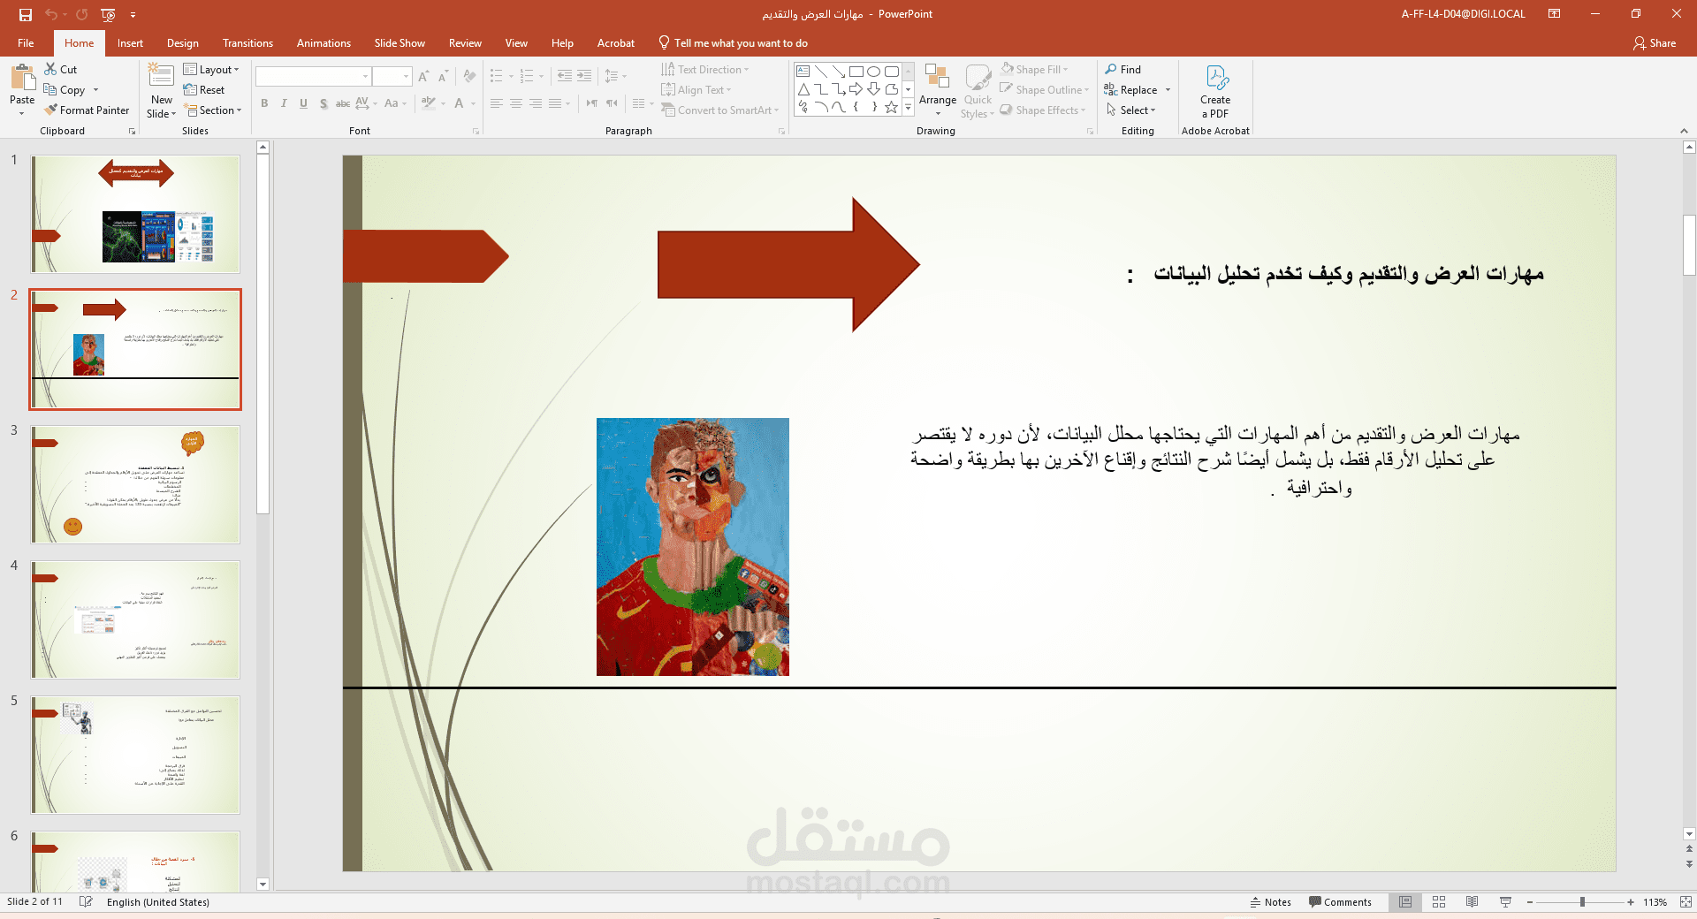The width and height of the screenshot is (1697, 919).
Task: Click the spell check status bar icon
Action: 86,901
